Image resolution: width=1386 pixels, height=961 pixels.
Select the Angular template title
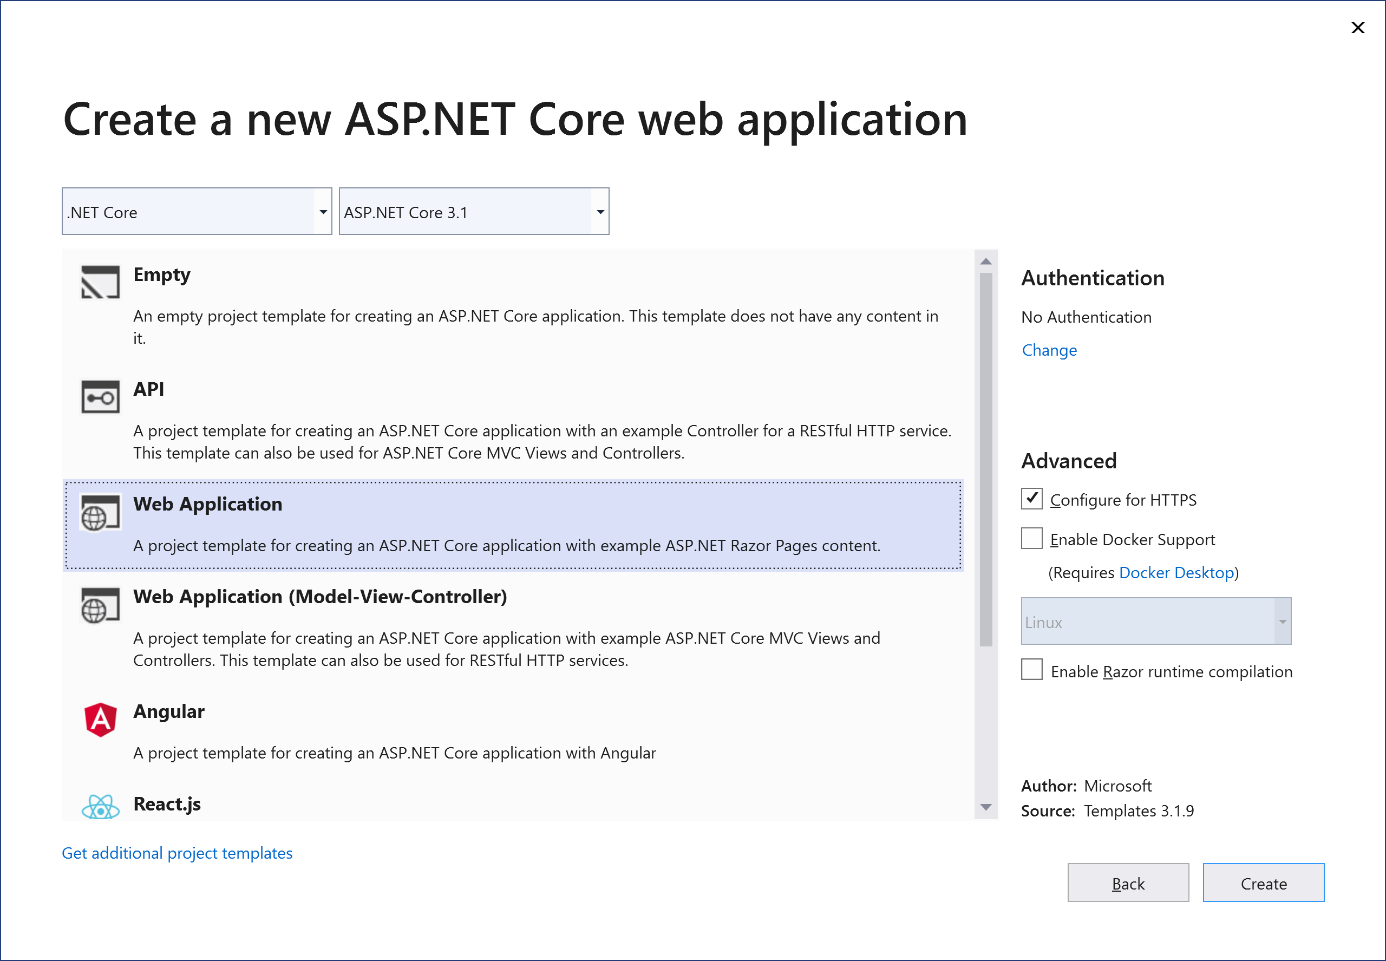pyautogui.click(x=168, y=712)
